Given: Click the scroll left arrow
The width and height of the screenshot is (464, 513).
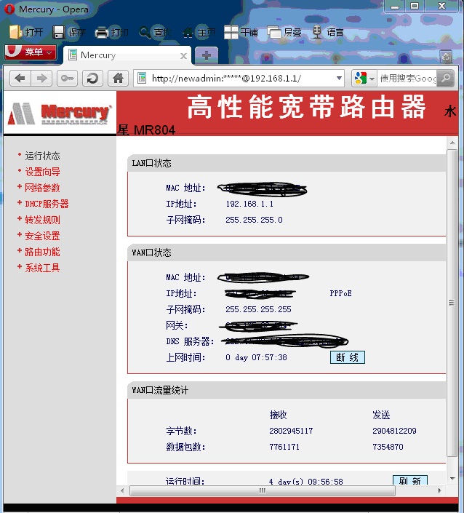Looking at the screenshot, I should 122,490.
